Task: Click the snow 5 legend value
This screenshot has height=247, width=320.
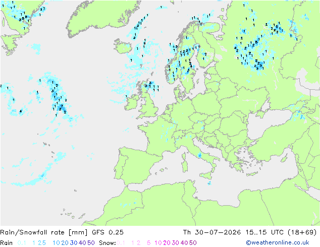Action: [x=149, y=243]
